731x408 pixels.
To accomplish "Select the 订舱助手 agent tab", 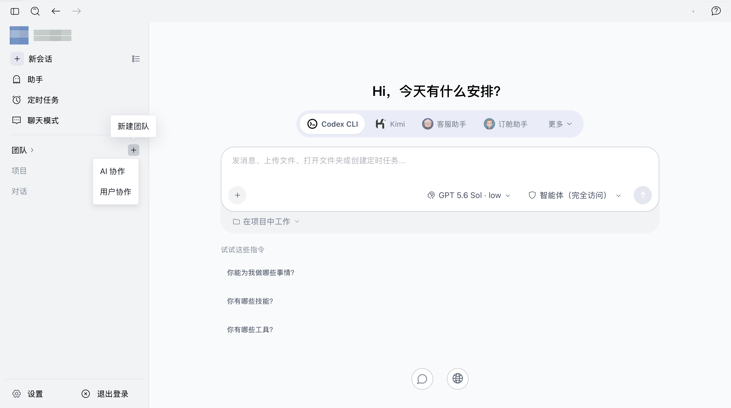I will click(x=506, y=124).
